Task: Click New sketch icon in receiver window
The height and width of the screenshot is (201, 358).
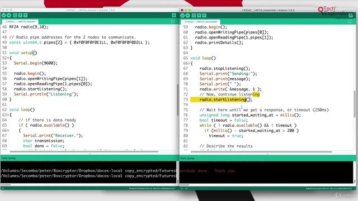Action: [15, 15]
